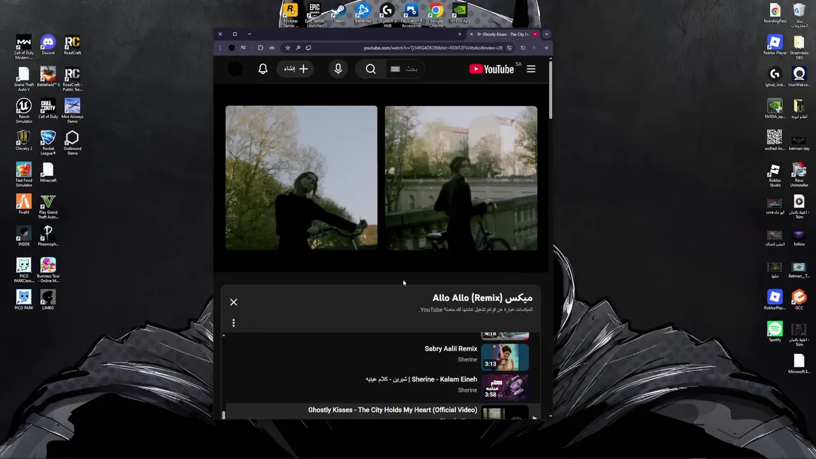Open Battlefield 6 desktop shortcut

click(48, 77)
